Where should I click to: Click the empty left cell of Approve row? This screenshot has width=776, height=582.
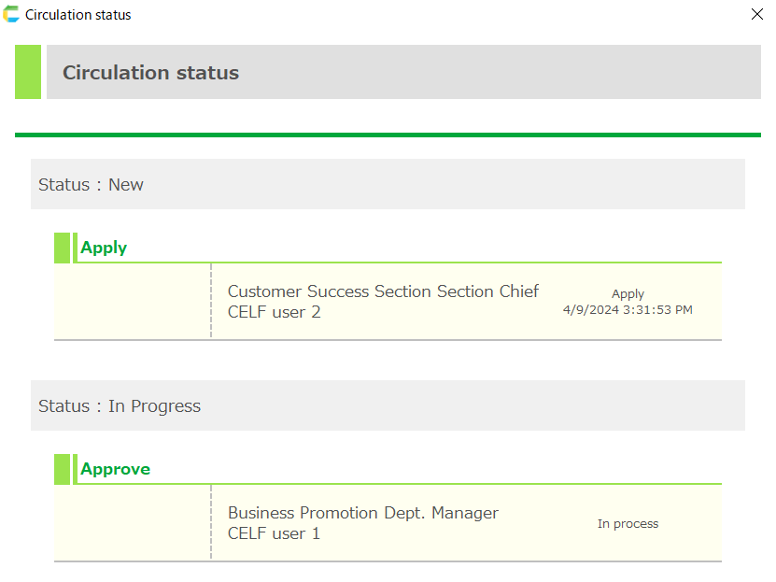tap(132, 523)
